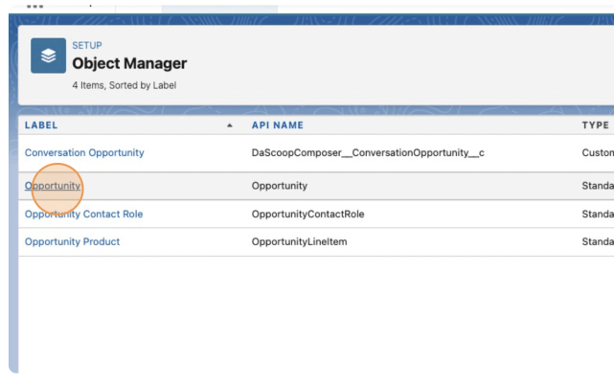Image resolution: width=614 pixels, height=386 pixels.
Task: Select the OpportunityContactRole API name cell
Action: pyautogui.click(x=307, y=215)
